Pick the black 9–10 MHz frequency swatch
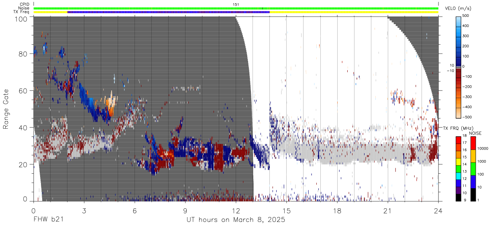The height and width of the screenshot is (228, 493). coord(458,197)
